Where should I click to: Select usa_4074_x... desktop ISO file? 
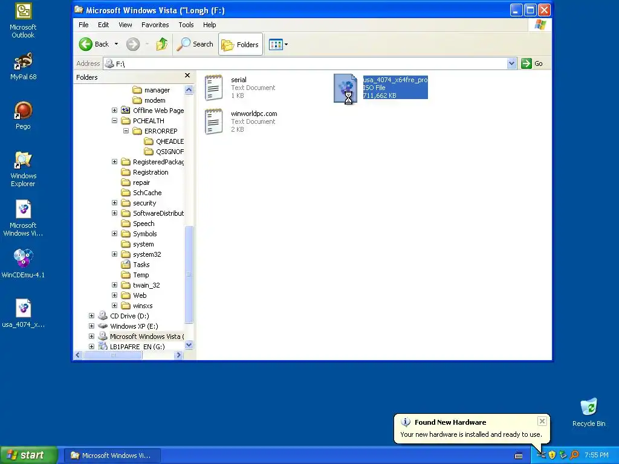click(23, 314)
